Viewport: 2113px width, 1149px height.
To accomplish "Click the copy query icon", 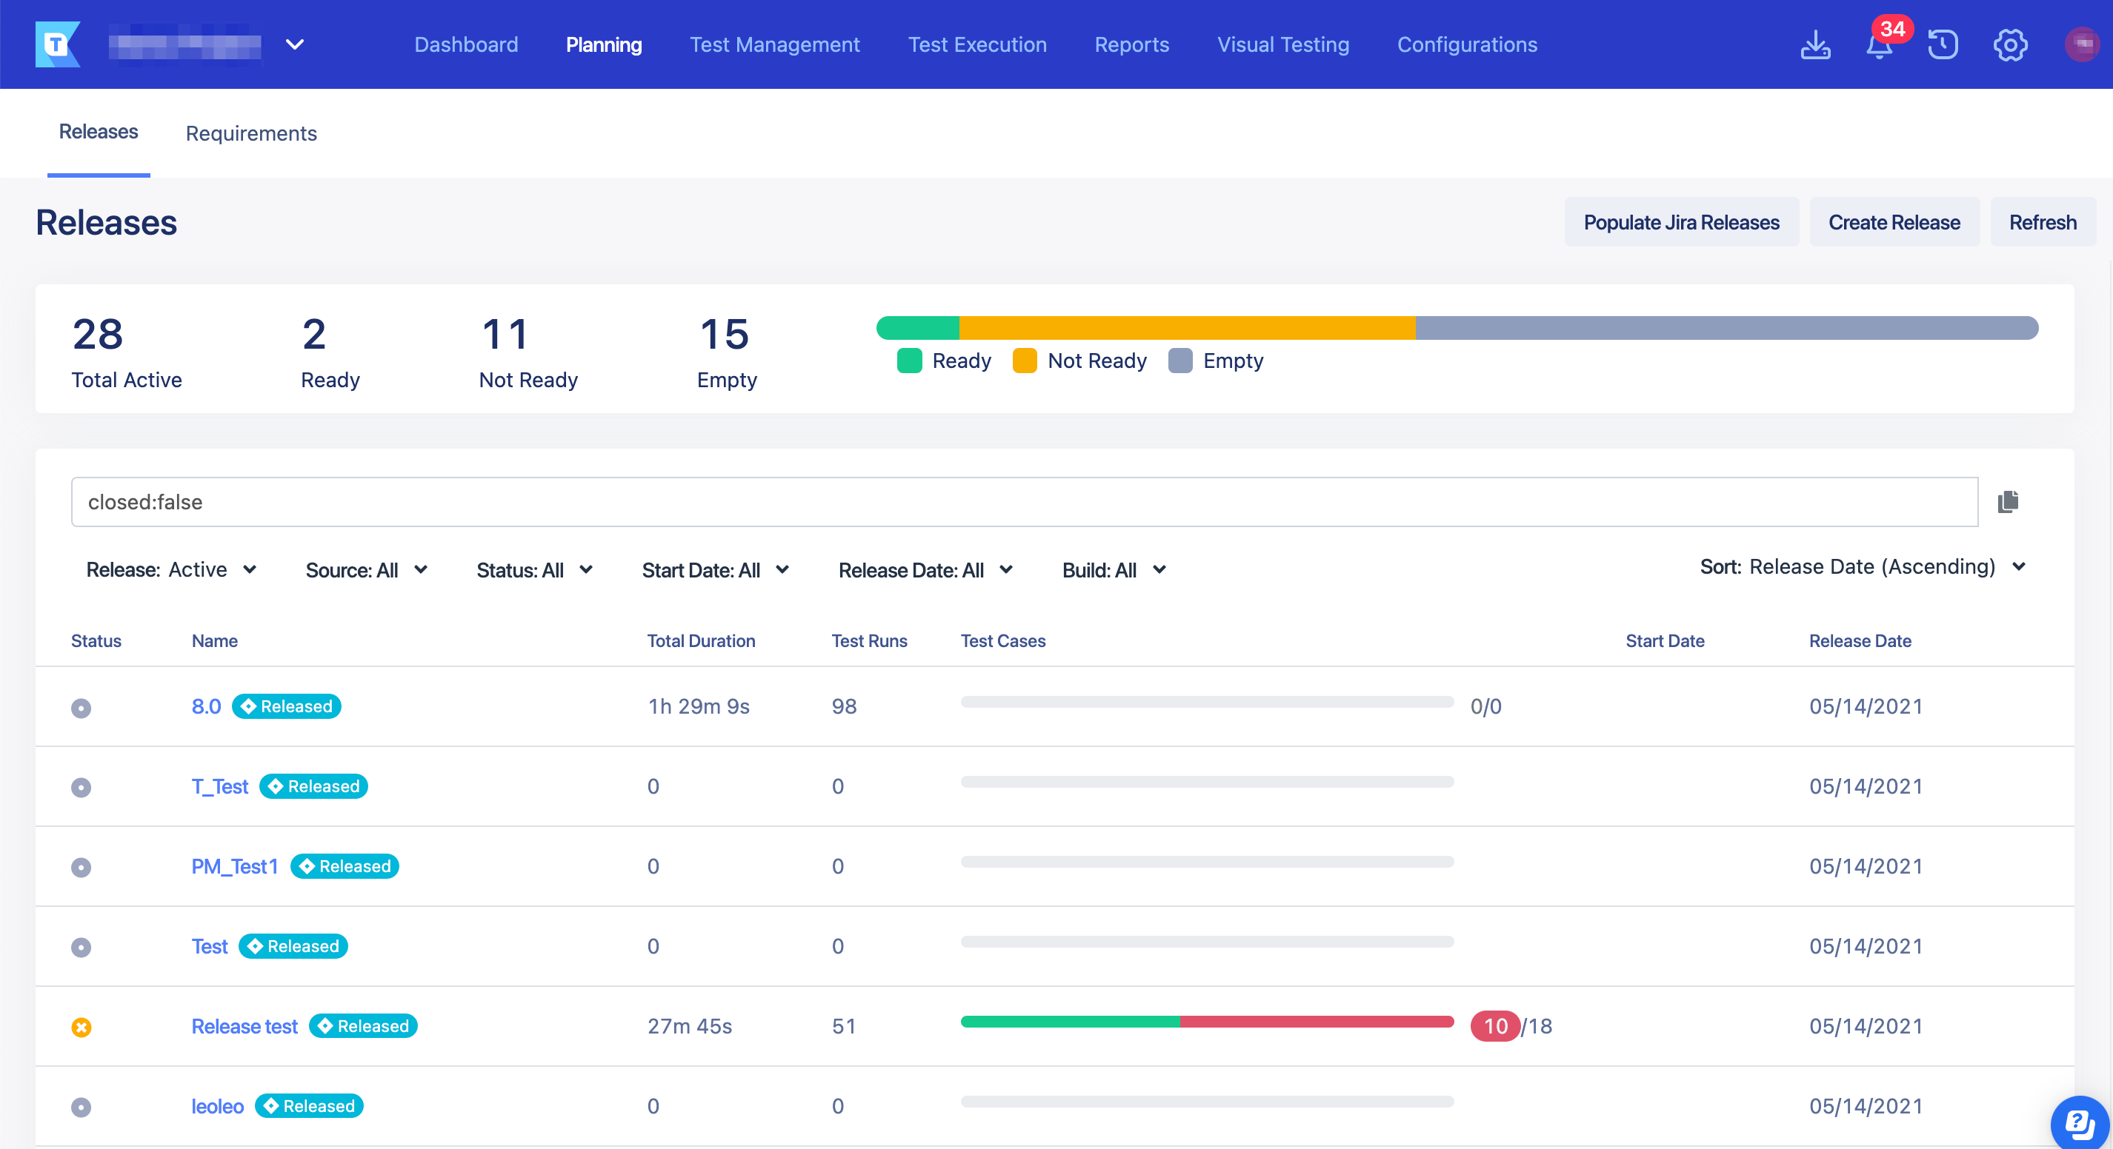I will tap(2008, 501).
